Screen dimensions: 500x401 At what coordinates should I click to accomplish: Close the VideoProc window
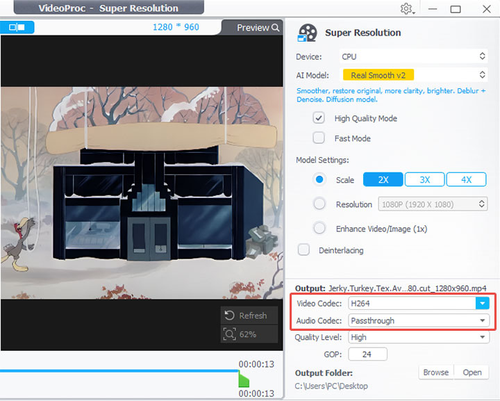tap(487, 9)
